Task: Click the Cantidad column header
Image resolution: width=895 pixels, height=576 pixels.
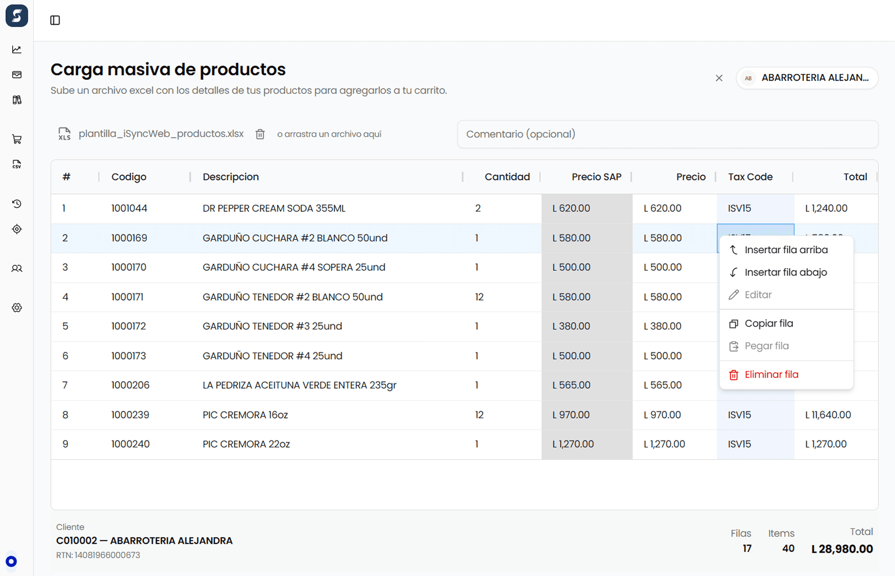Action: click(x=507, y=177)
